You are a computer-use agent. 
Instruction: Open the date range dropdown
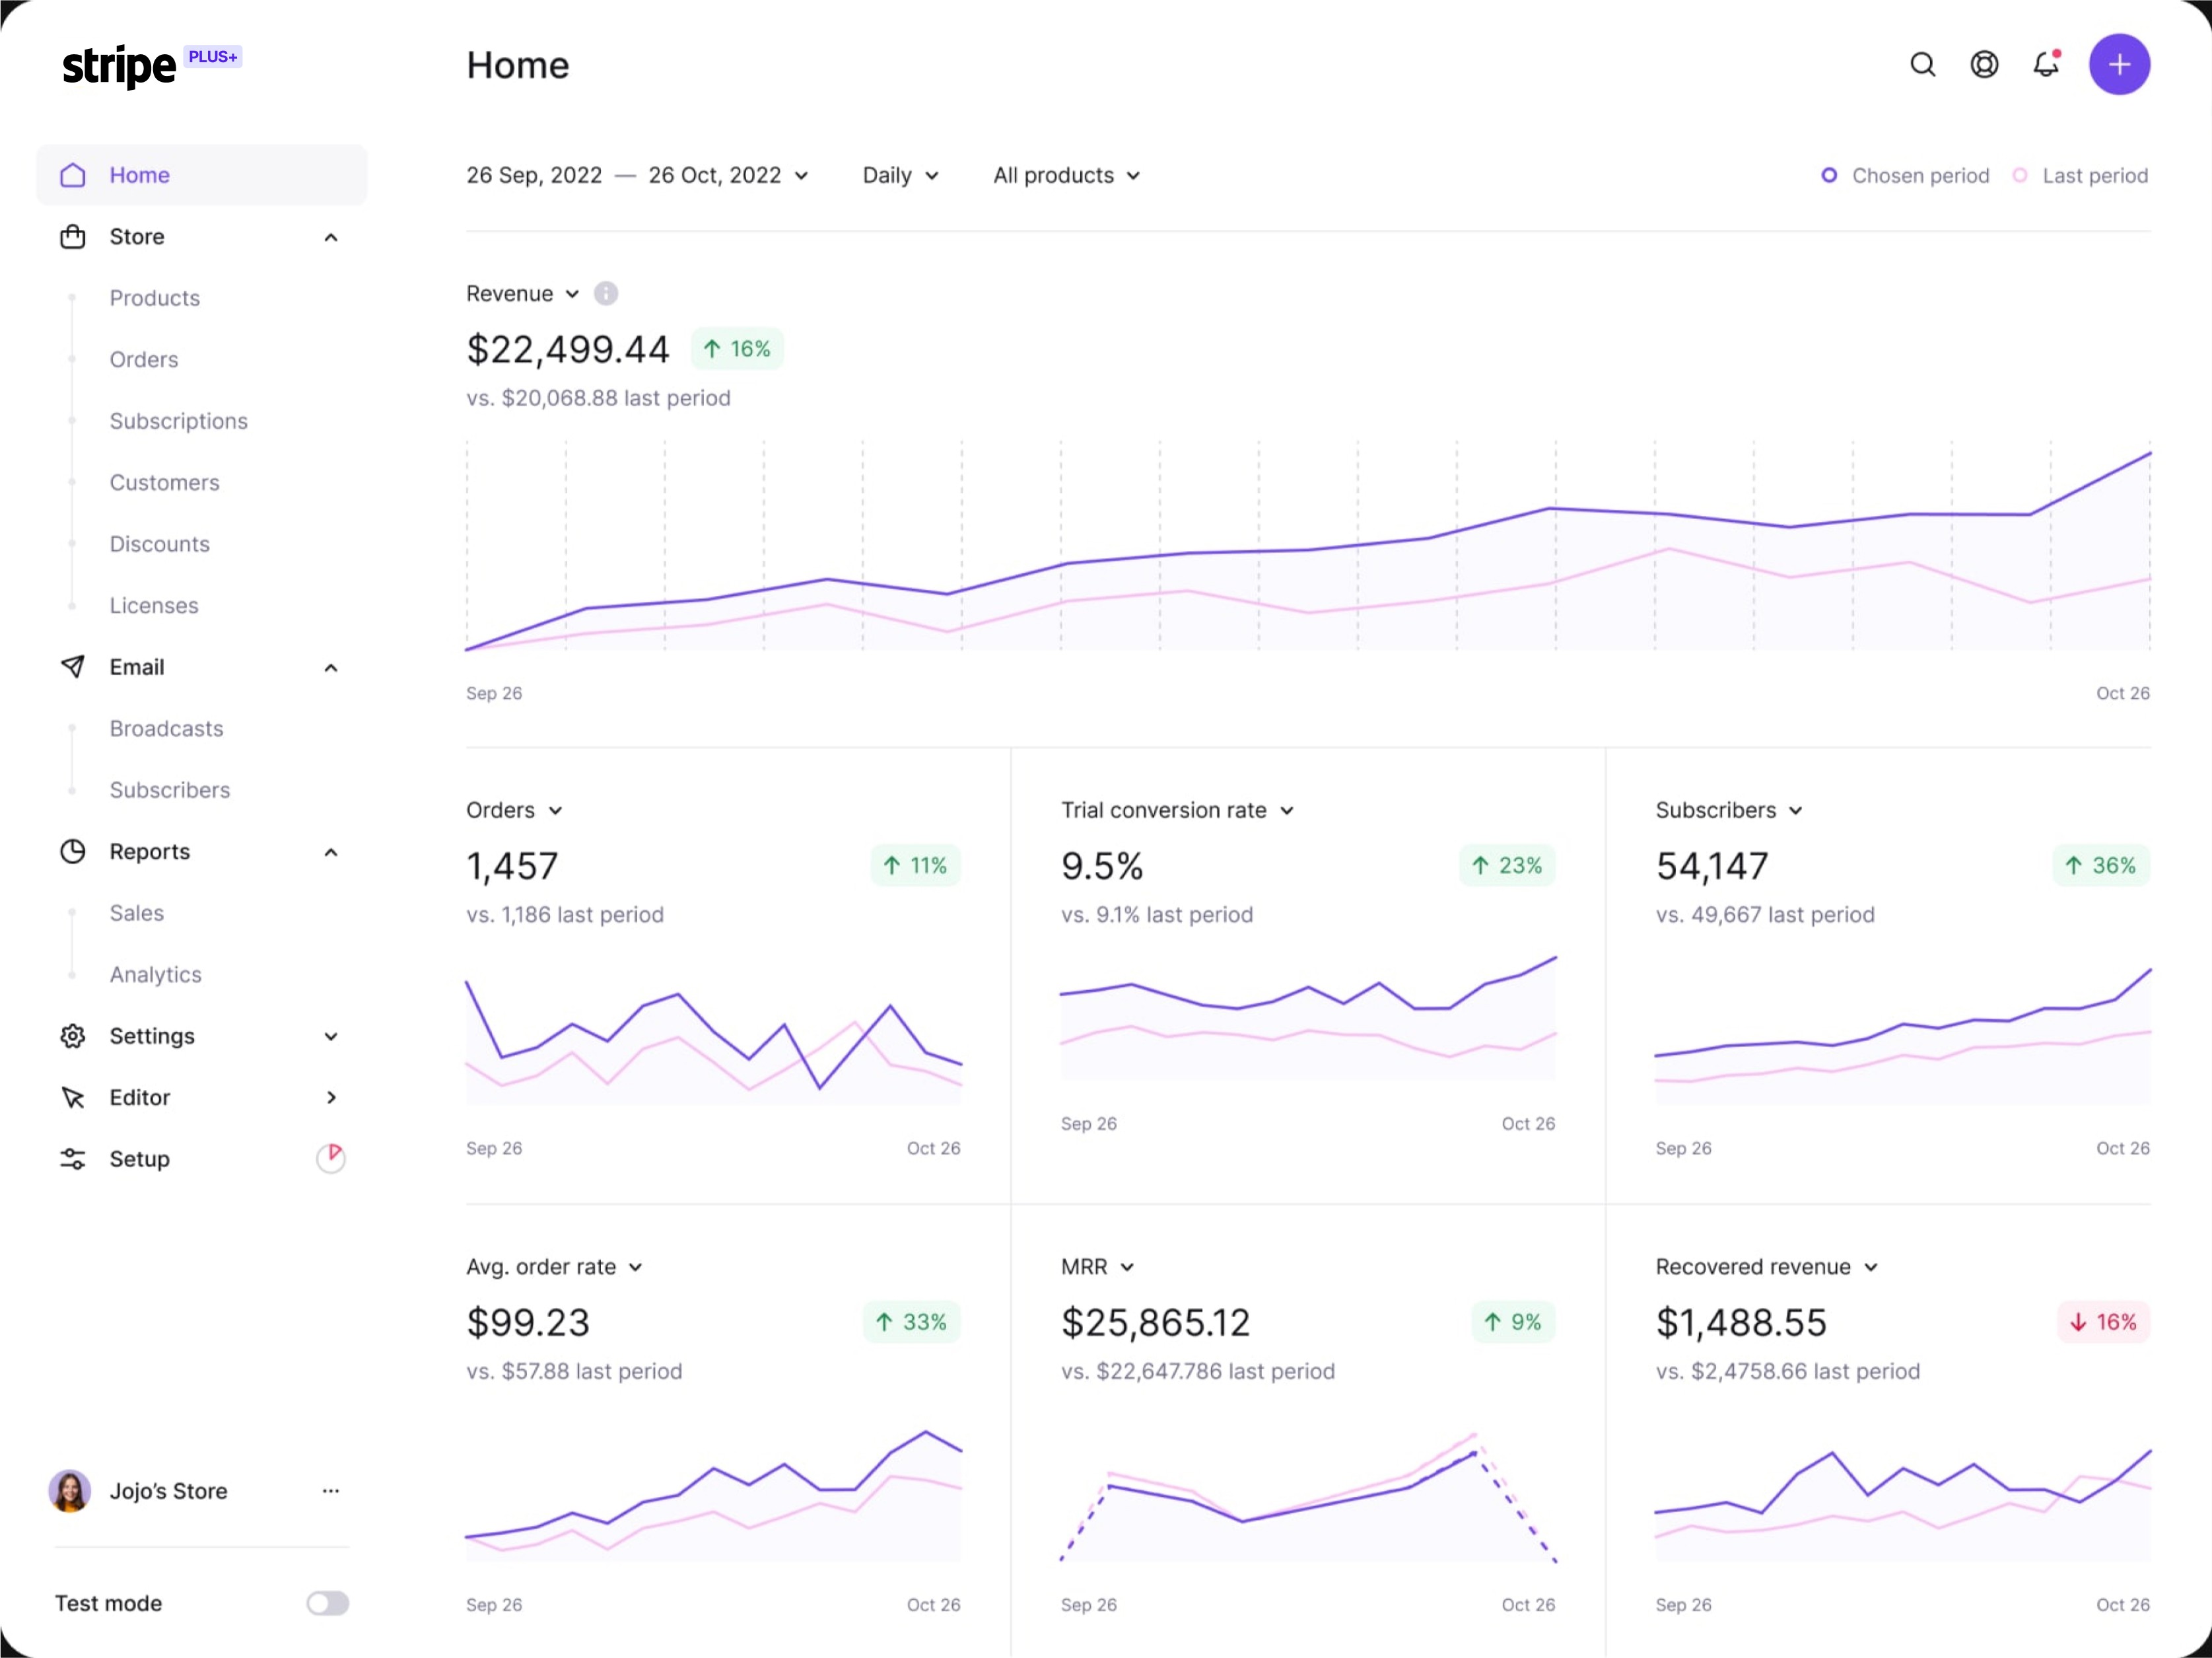point(637,175)
